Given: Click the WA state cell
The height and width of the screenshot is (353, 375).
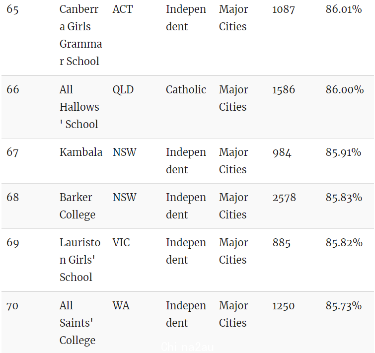Looking at the screenshot, I should [121, 306].
